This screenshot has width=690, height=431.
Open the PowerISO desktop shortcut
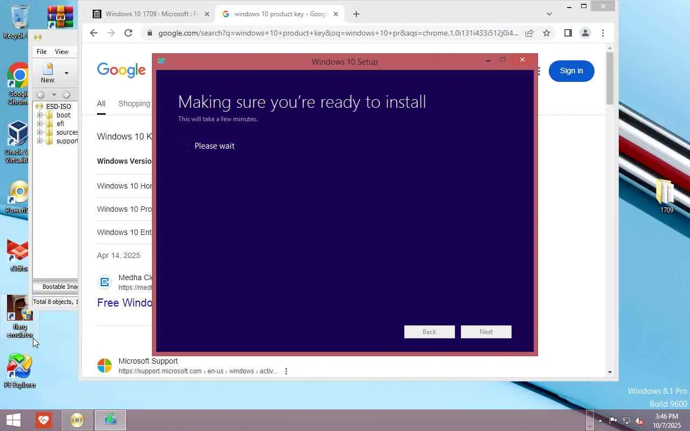coord(18,197)
